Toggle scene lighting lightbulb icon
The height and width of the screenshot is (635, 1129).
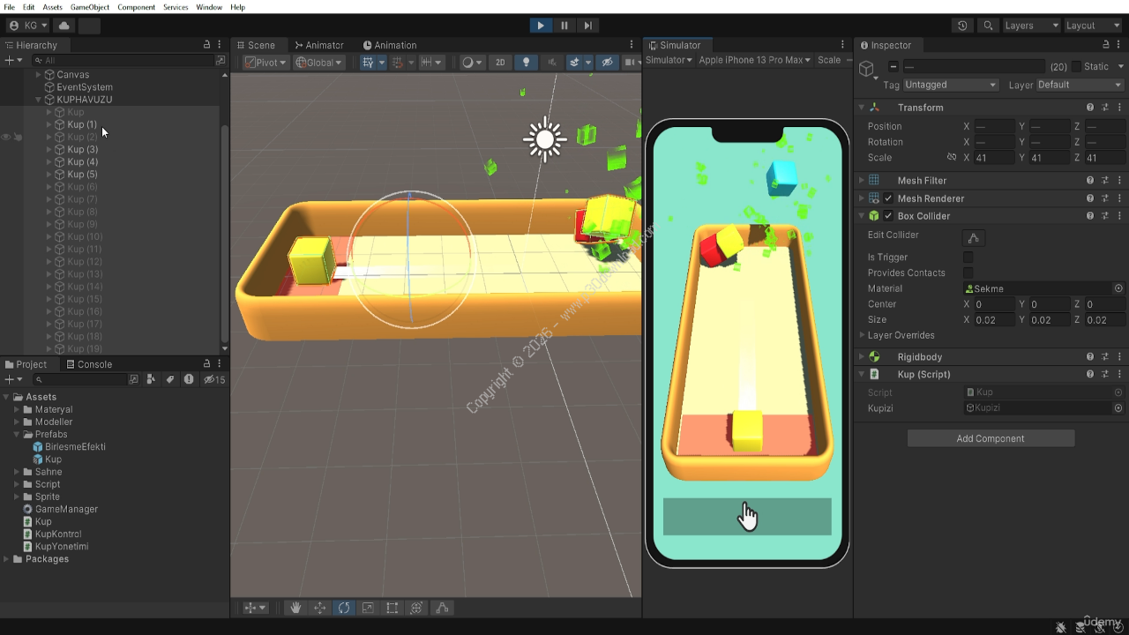(527, 62)
